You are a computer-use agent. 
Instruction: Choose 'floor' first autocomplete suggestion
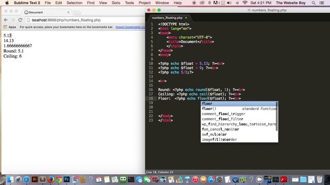pyautogui.click(x=239, y=104)
